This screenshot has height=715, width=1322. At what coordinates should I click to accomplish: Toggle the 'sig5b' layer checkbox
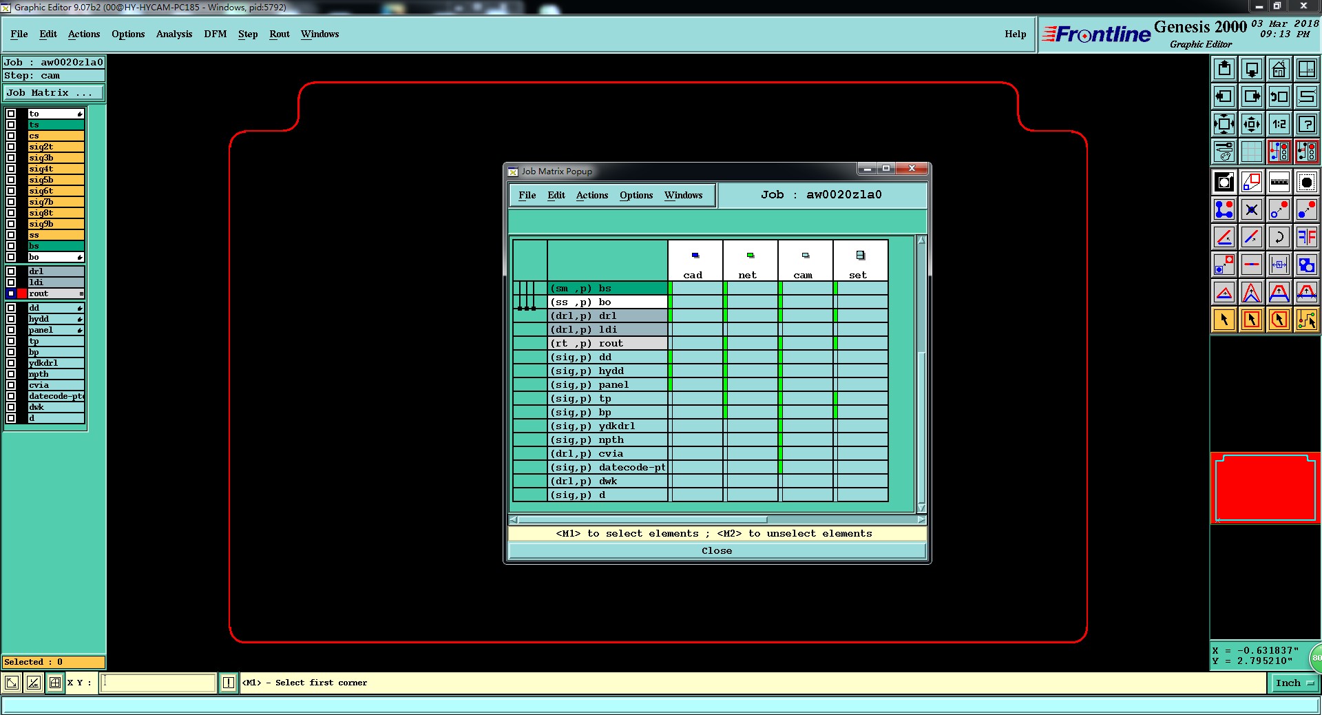pyautogui.click(x=11, y=180)
